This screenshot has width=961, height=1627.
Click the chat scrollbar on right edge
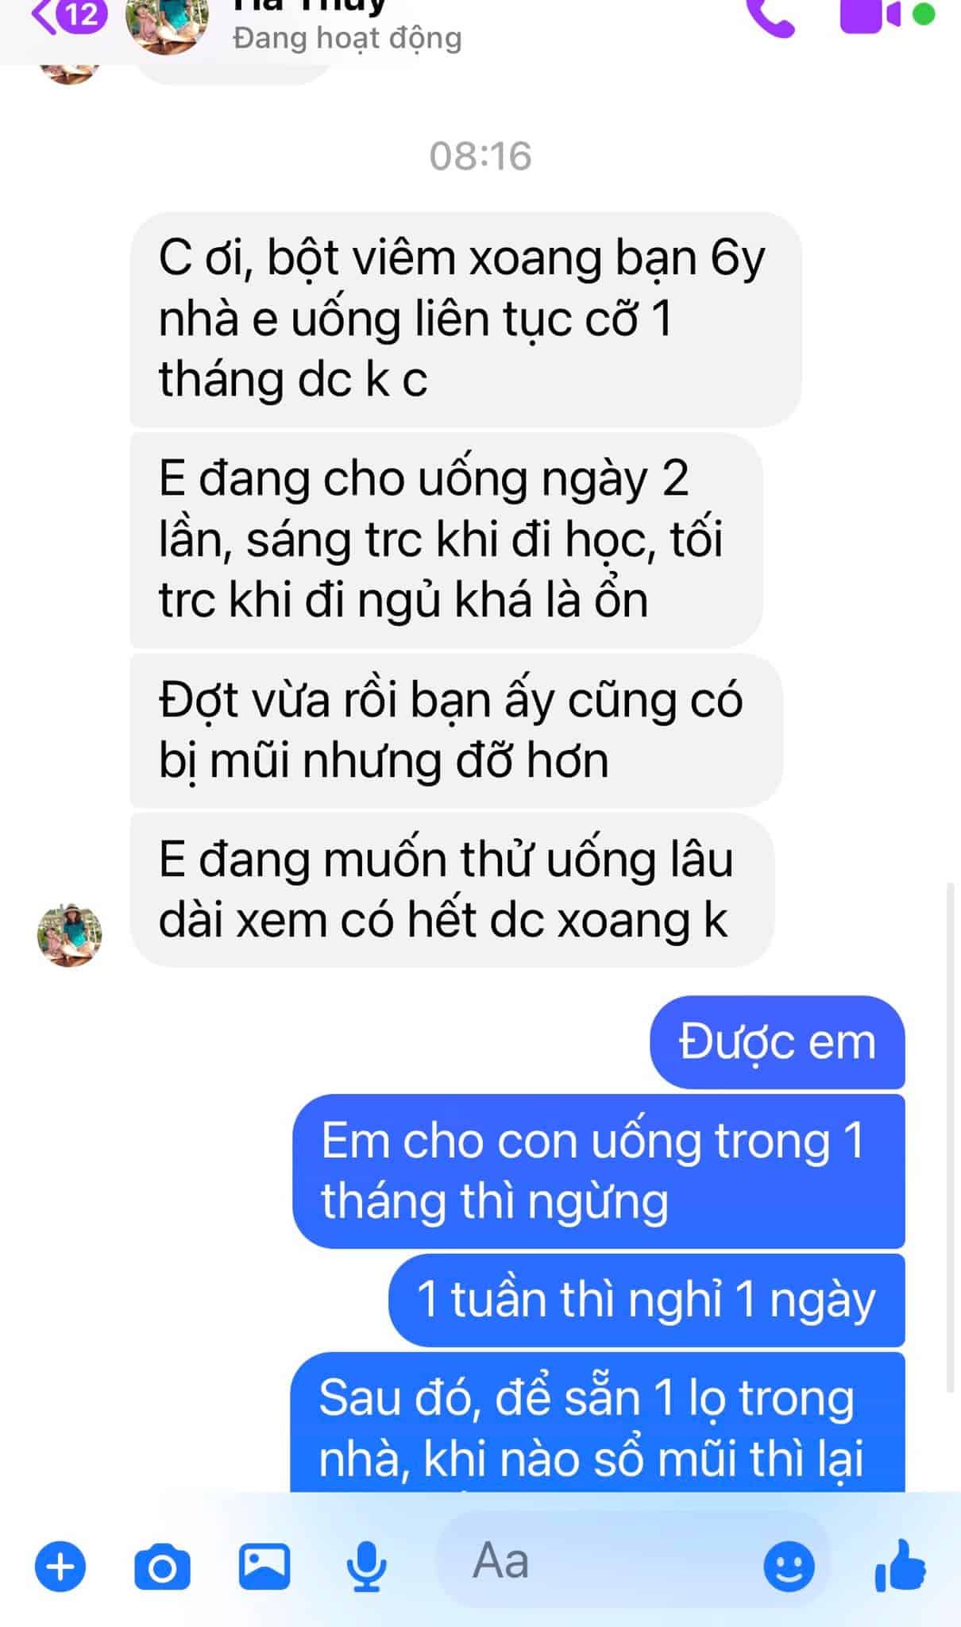[951, 1136]
